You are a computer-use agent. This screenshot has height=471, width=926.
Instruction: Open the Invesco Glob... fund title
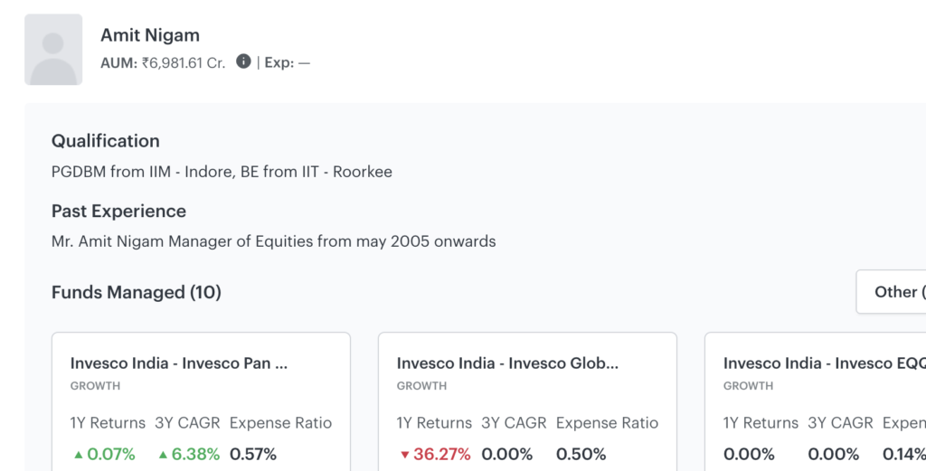pos(507,363)
